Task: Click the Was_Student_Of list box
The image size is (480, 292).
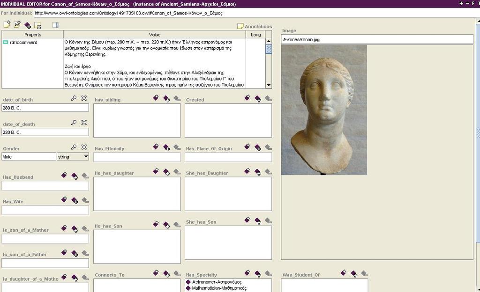Action: (324, 285)
